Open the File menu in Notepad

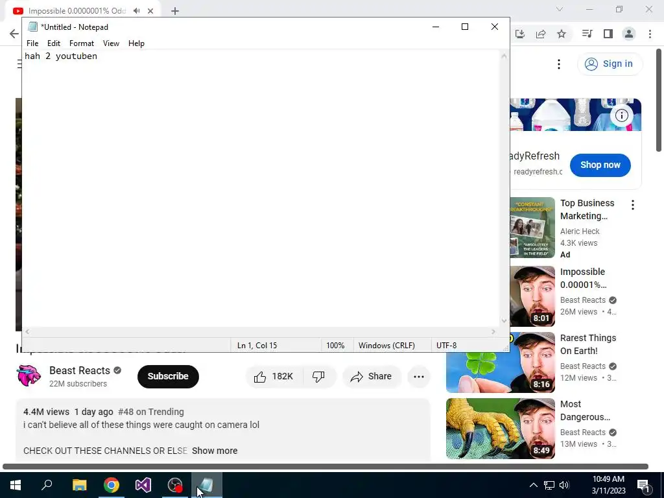(32, 43)
